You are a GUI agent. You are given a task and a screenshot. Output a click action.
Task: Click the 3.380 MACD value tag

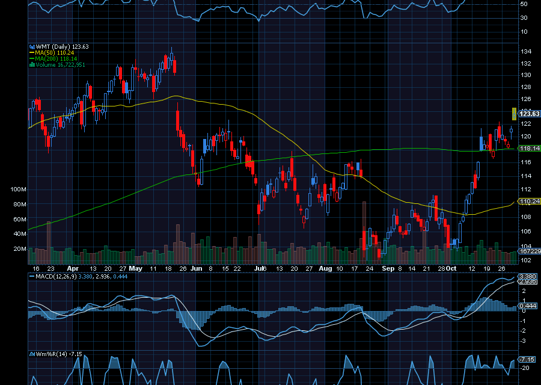coord(528,277)
